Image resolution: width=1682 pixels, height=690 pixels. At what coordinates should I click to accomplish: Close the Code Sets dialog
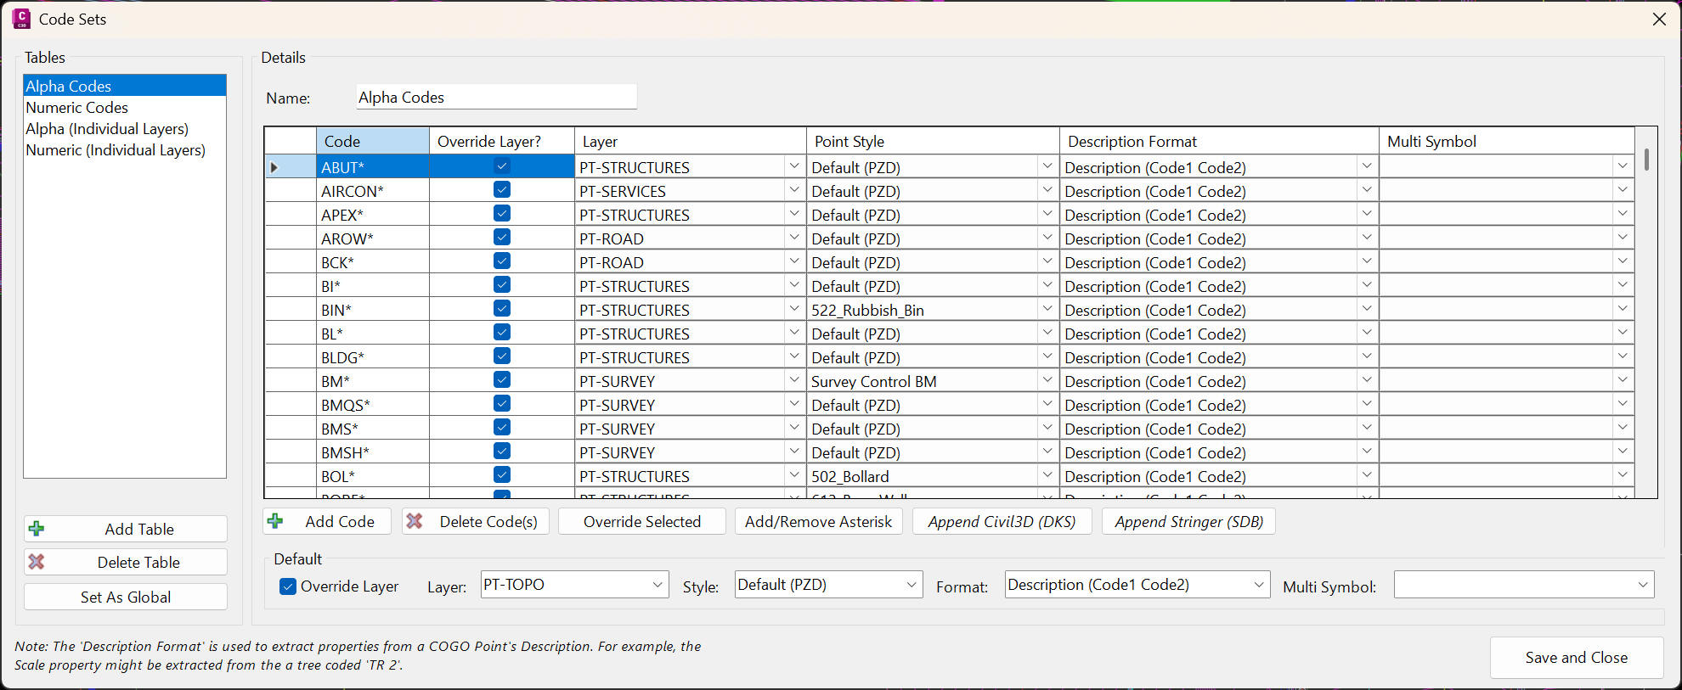(x=1658, y=19)
